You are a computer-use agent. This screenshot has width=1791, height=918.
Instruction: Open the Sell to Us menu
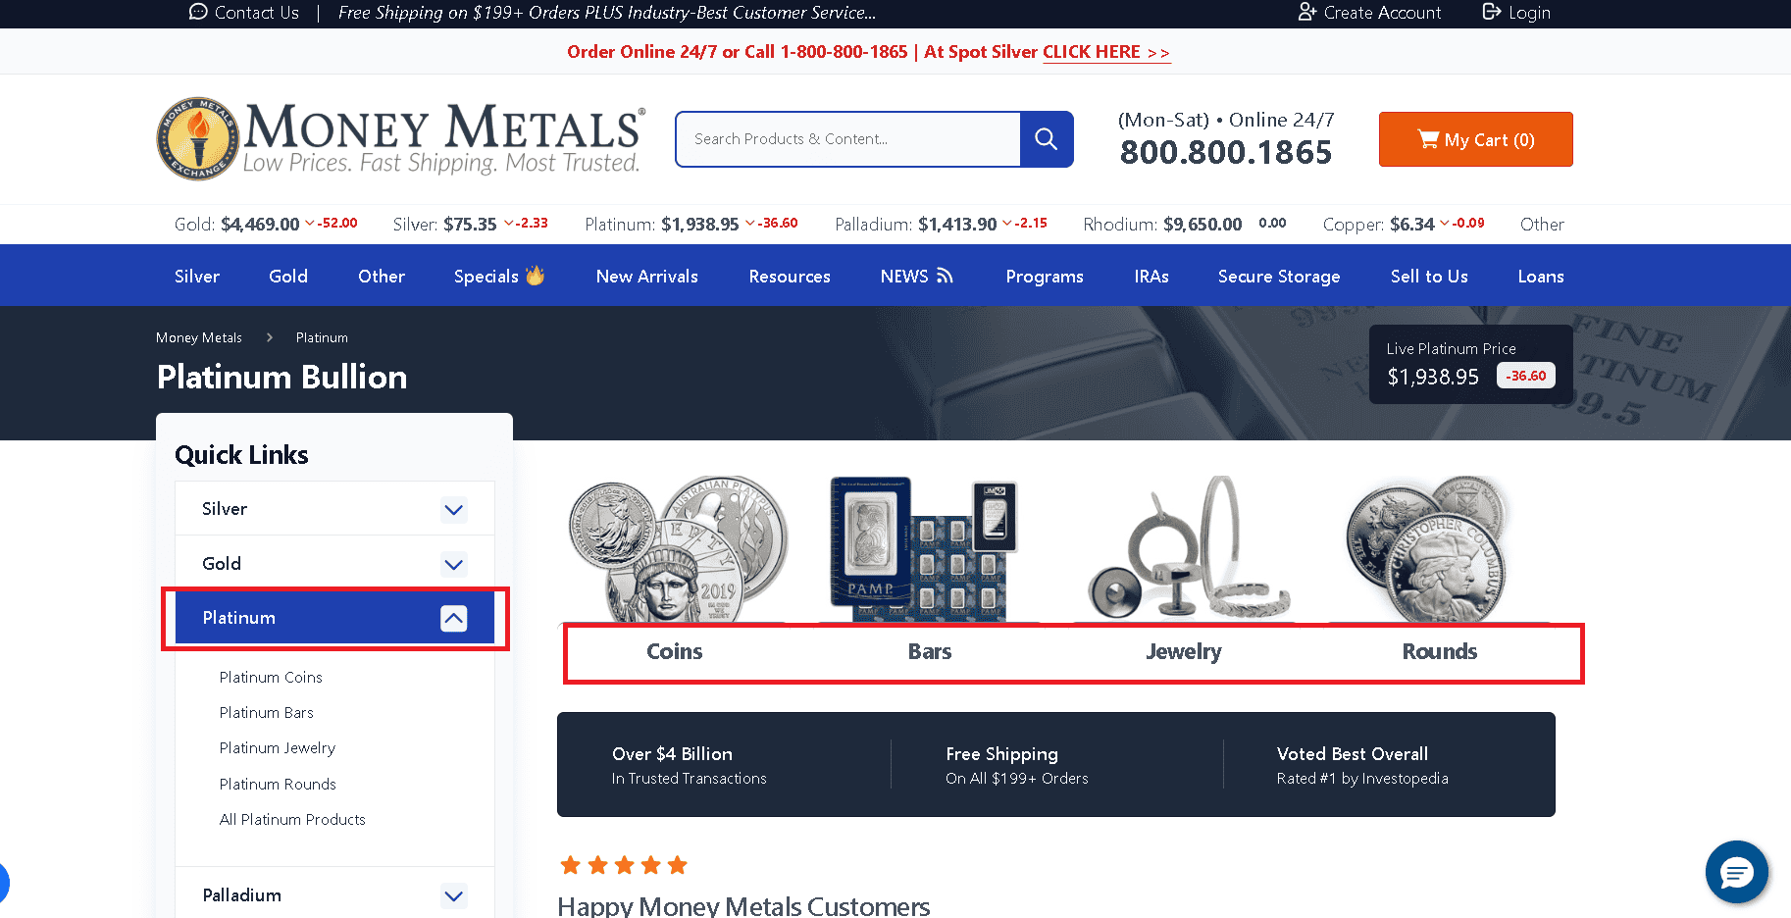[x=1429, y=277]
